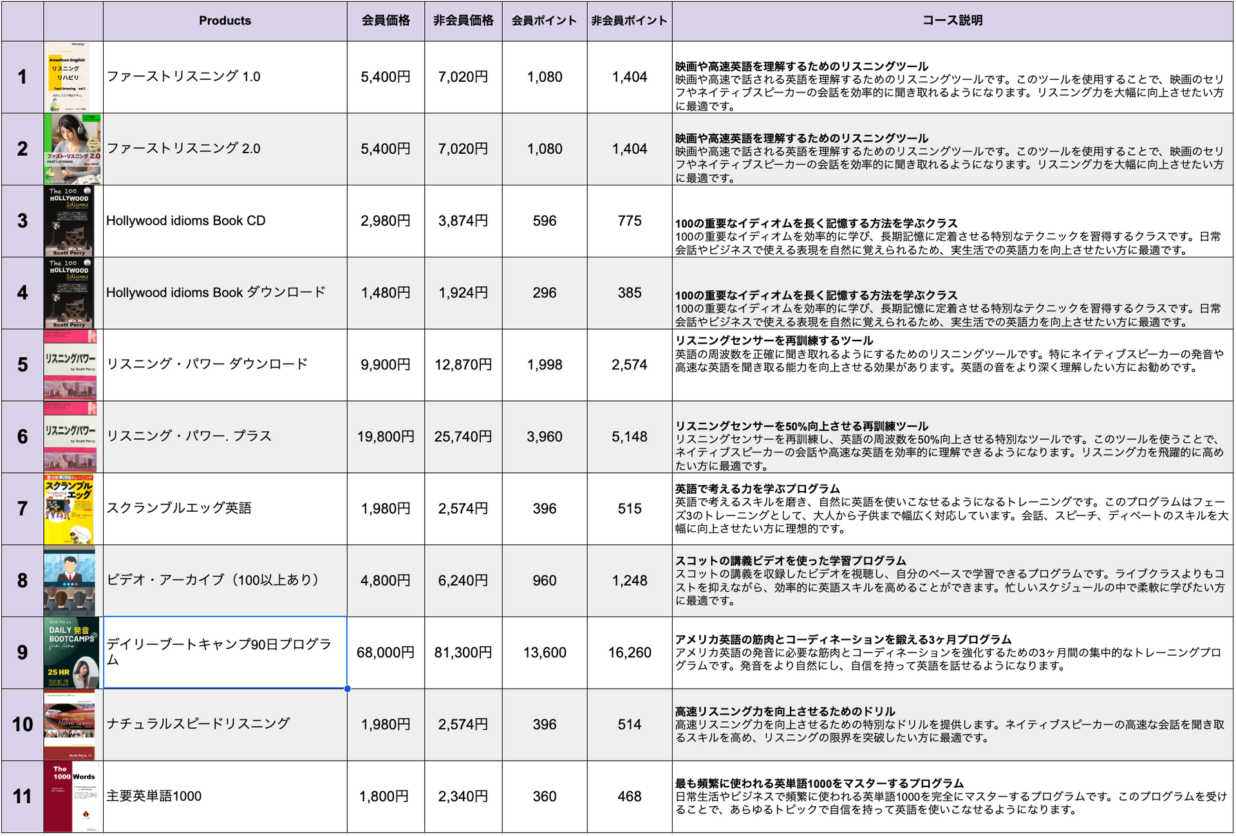1236x836 pixels.
Task: Select the 9,900円 member price cell
Action: (x=386, y=365)
